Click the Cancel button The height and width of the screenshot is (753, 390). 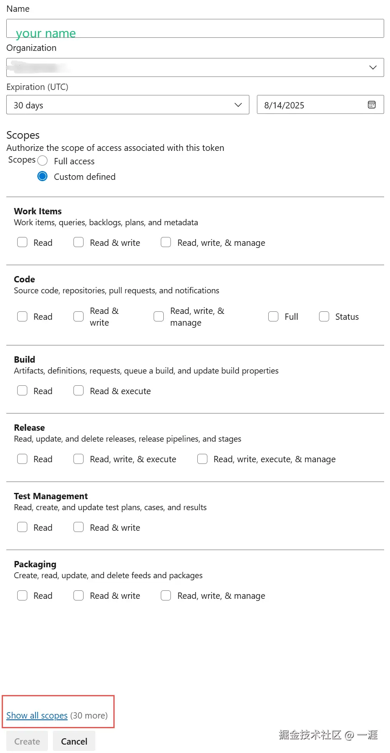coord(74,741)
